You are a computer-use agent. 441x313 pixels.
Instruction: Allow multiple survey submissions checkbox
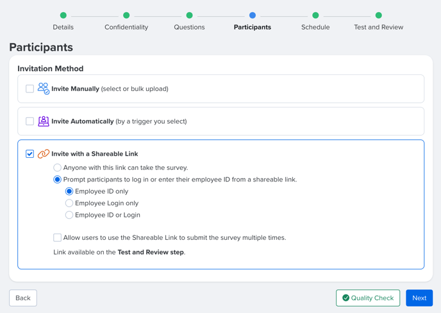[x=58, y=237]
